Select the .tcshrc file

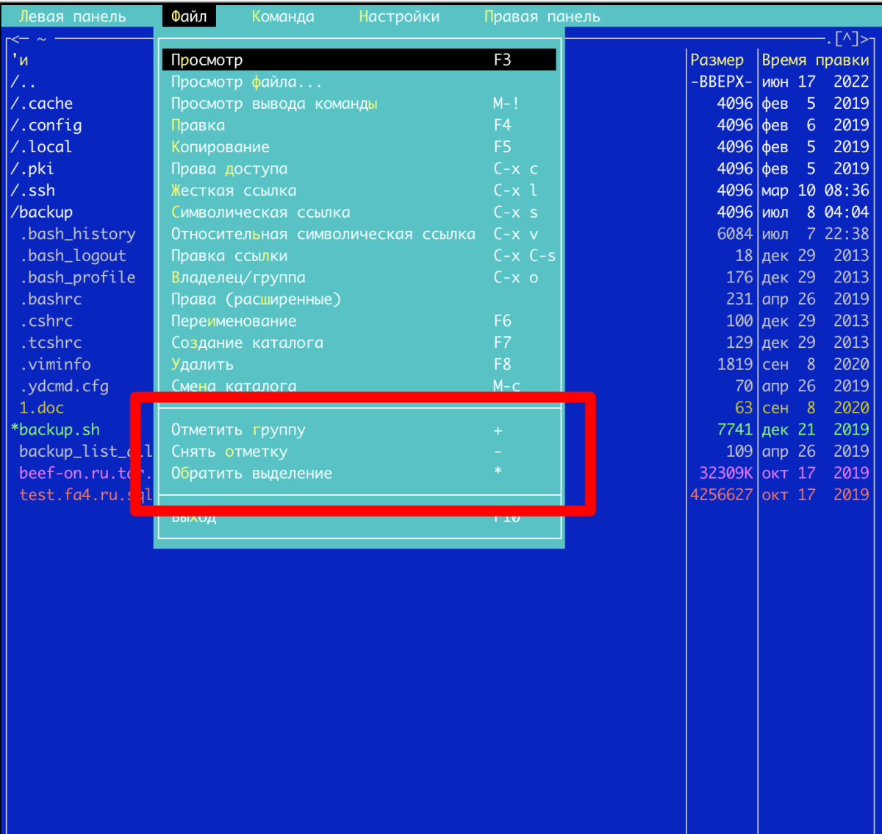51,343
